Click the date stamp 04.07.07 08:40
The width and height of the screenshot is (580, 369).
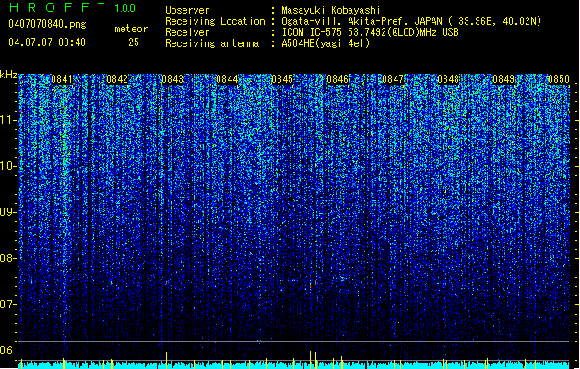pyautogui.click(x=47, y=42)
